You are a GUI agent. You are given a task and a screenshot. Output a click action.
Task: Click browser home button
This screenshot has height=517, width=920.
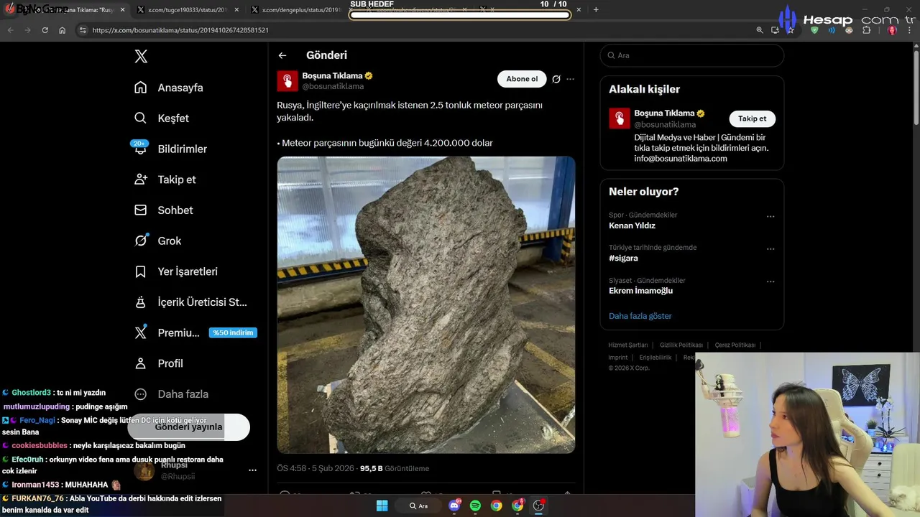(x=63, y=30)
